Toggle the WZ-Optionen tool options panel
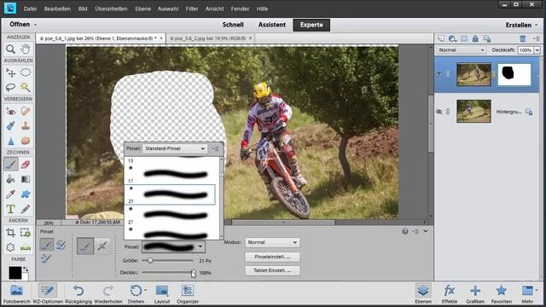This screenshot has width=546, height=307. coord(48,293)
